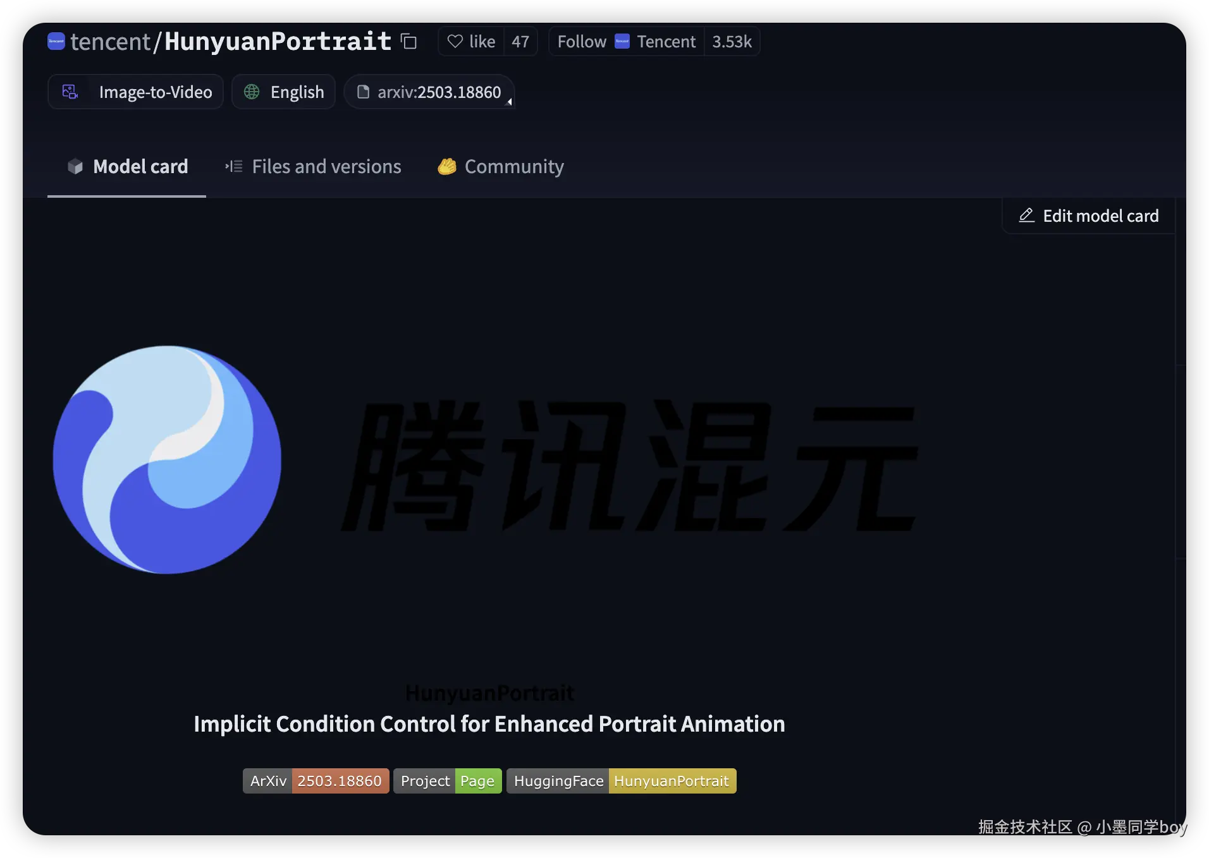Open the Community tab
This screenshot has width=1209, height=858.
click(501, 167)
